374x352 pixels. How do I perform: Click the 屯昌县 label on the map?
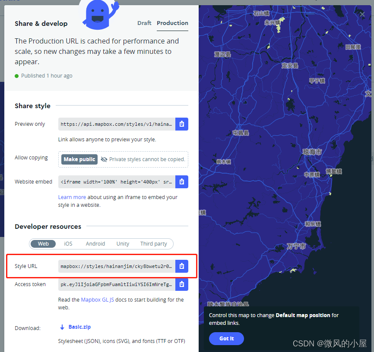click(241, 133)
